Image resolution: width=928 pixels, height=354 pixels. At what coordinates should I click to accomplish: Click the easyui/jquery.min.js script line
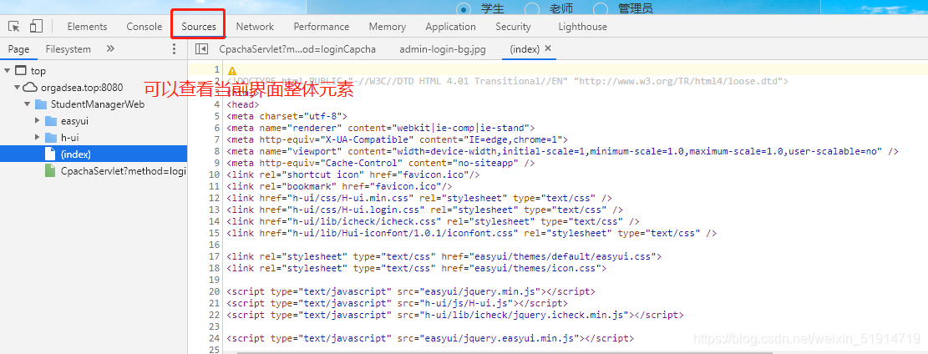pyautogui.click(x=411, y=291)
